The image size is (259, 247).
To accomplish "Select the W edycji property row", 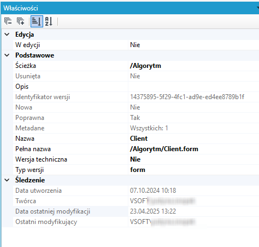I will 136,45.
